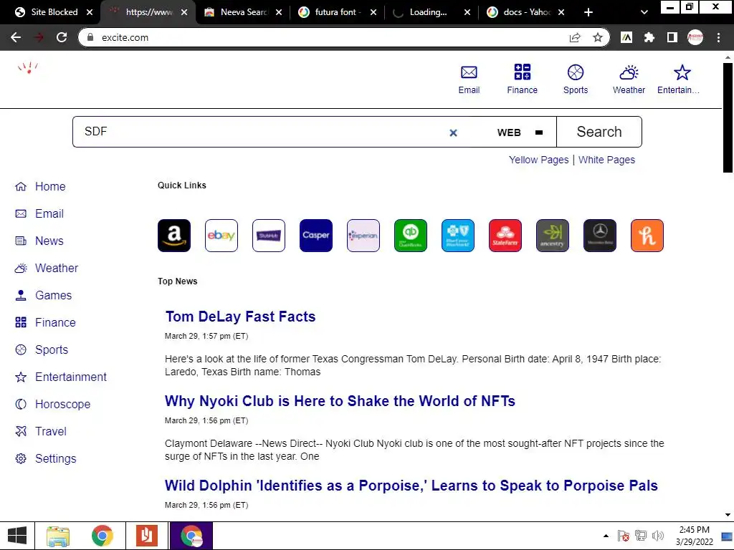Open the volume control in system tray
This screenshot has width=734, height=550.
(658, 536)
